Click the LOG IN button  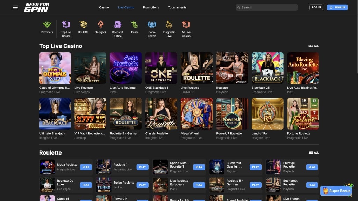[x=316, y=8]
